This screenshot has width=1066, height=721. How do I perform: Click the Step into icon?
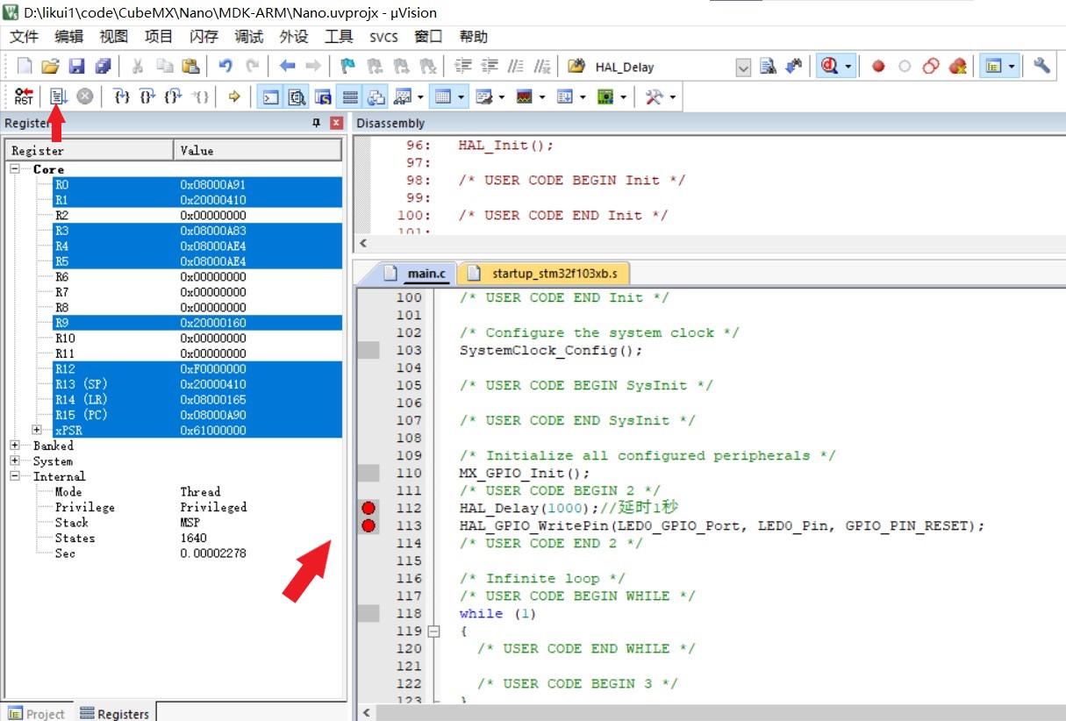(122, 96)
